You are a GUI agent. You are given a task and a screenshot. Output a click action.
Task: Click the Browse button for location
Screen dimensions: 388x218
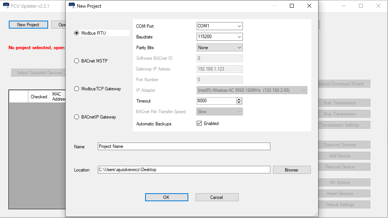291,170
